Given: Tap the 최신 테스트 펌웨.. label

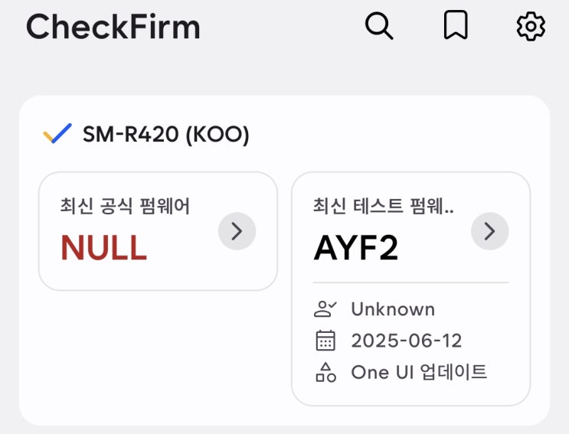Looking at the screenshot, I should coord(383,205).
